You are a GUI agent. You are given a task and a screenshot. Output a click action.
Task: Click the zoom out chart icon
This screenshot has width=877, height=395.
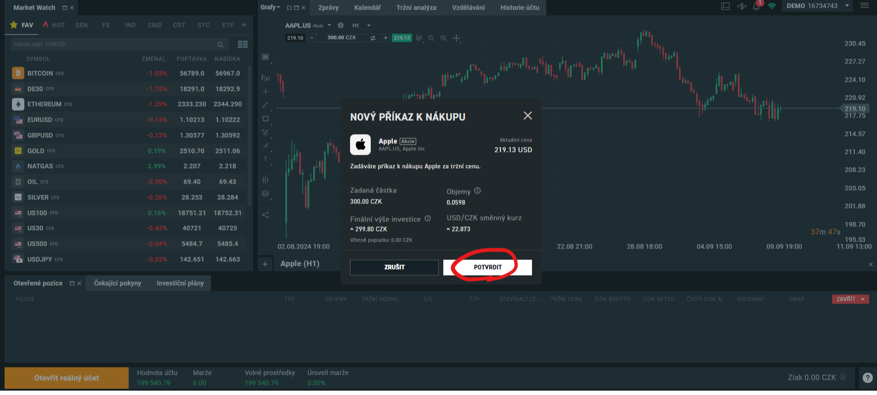point(431,38)
